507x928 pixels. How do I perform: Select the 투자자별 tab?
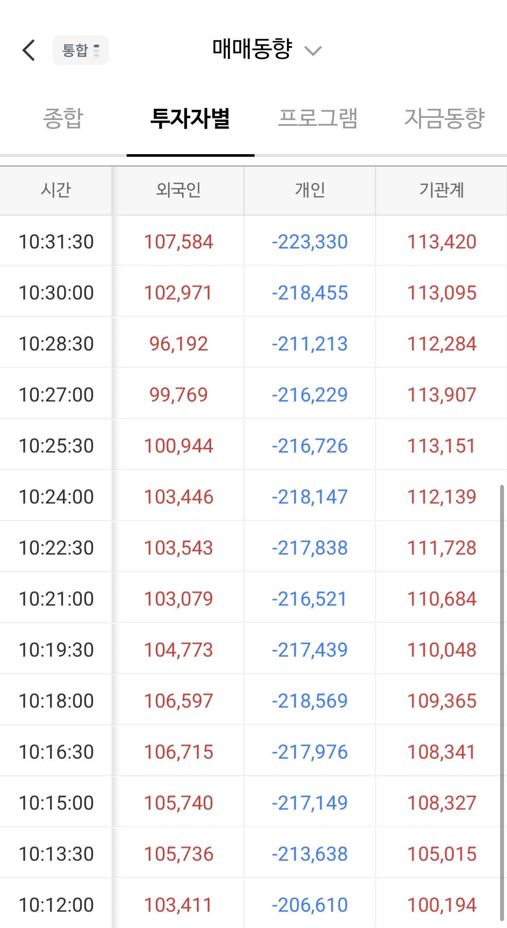(x=190, y=118)
